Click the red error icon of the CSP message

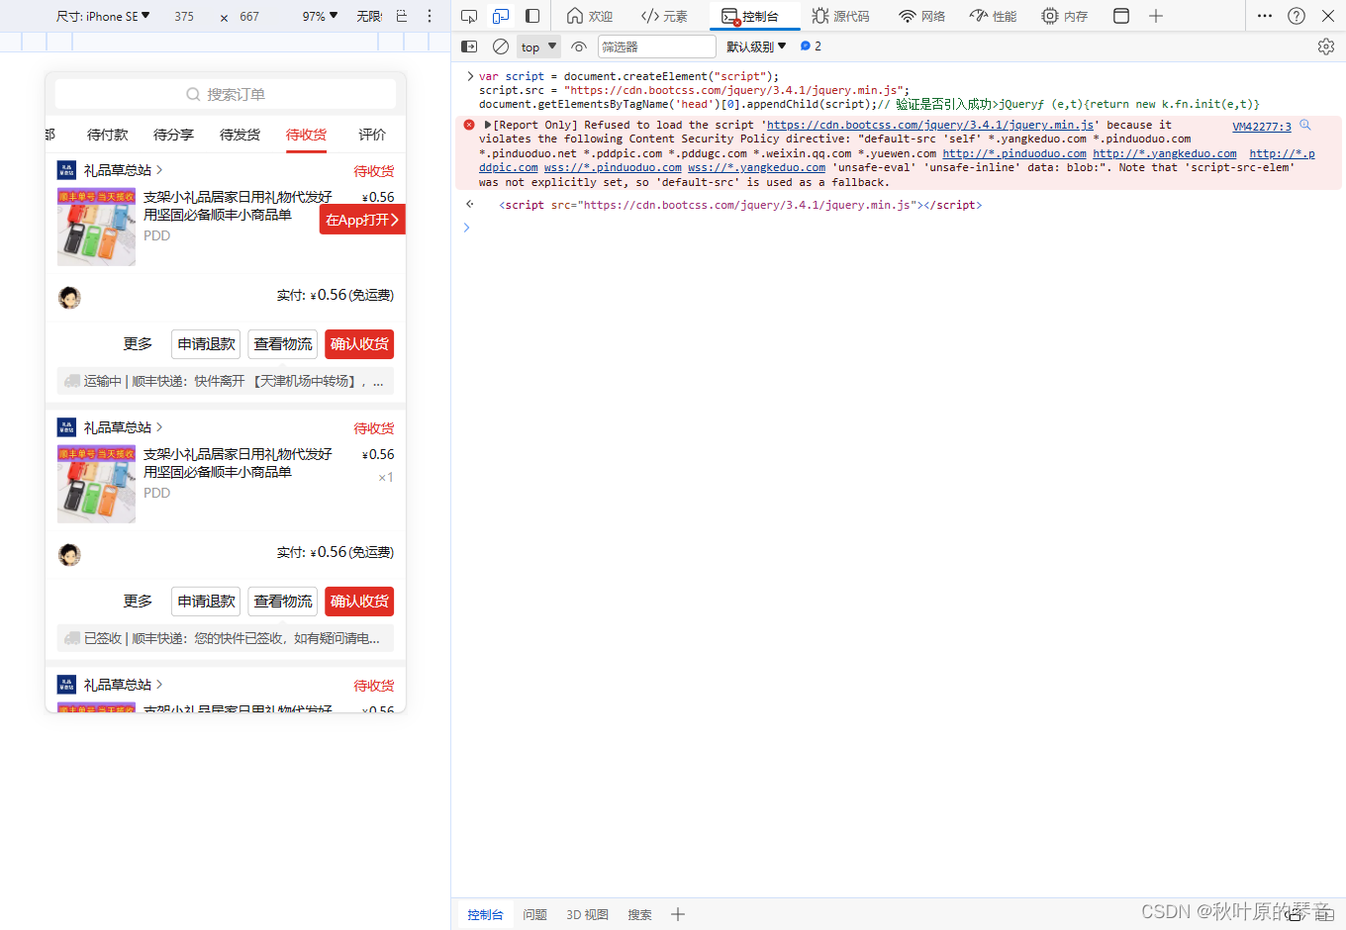pos(469,125)
